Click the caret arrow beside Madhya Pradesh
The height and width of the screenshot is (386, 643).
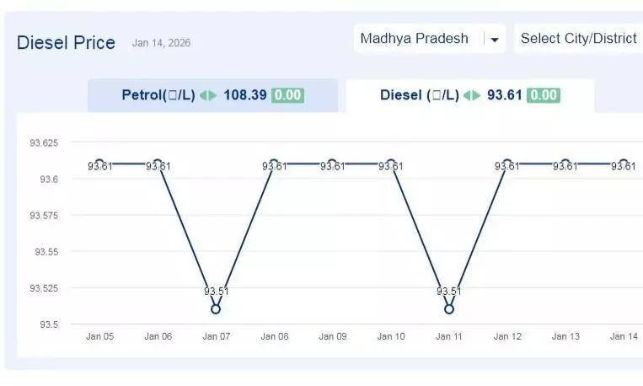coord(495,40)
